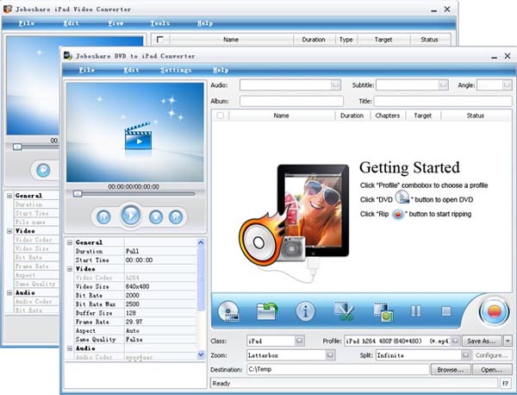
Task: Click the Destination path field
Action: click(338, 370)
